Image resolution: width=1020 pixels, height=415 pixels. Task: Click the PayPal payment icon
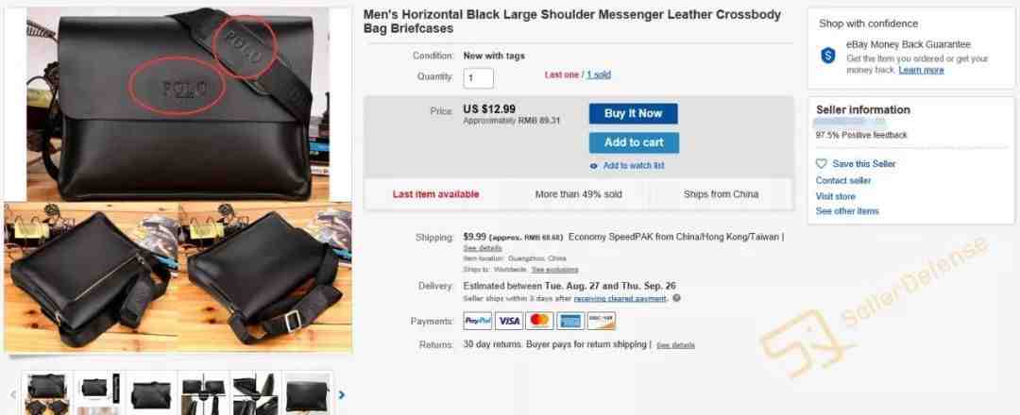click(478, 321)
